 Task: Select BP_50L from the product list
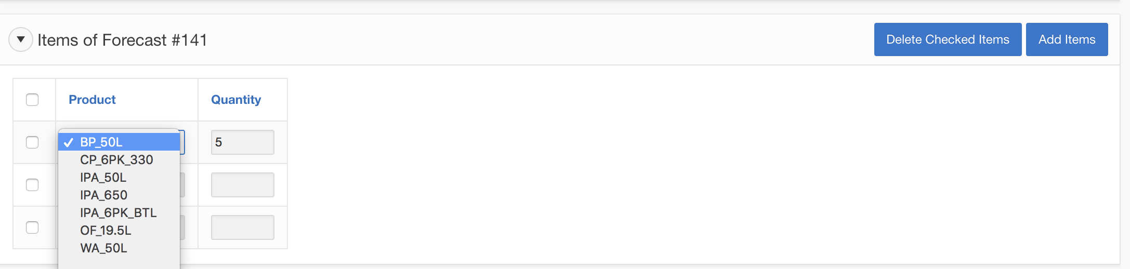coord(101,142)
